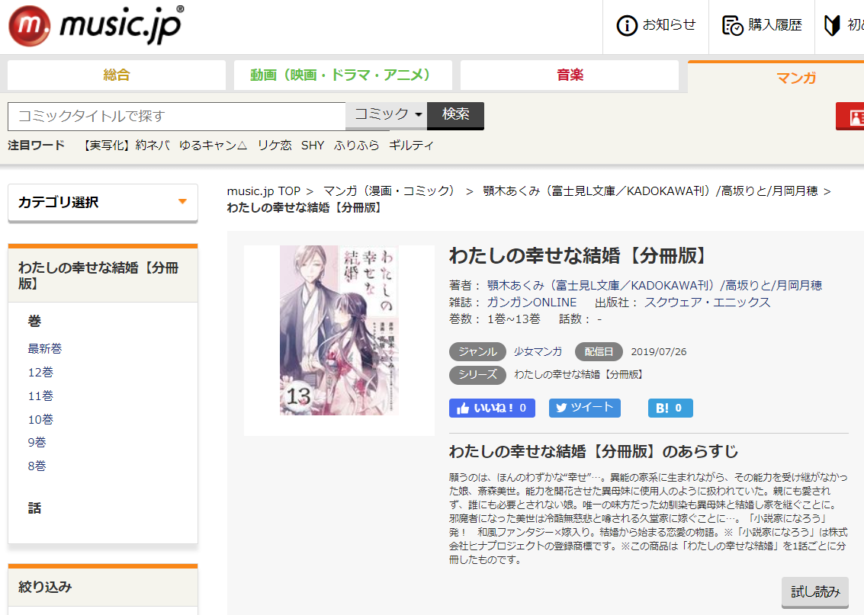Open the 購入履歴 purchase history icon
Image resolution: width=864 pixels, height=615 pixels.
[732, 25]
